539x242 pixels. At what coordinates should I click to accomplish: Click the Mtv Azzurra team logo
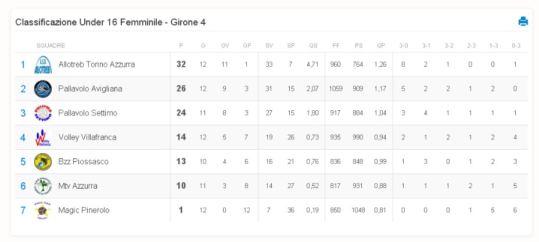coord(43,186)
